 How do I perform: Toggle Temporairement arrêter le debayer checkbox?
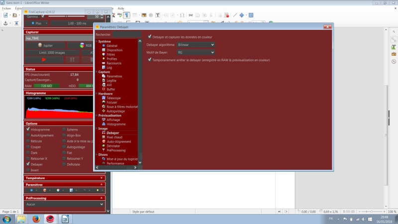tap(150, 60)
